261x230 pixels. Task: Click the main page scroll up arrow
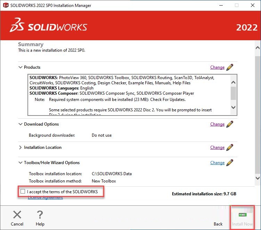(258, 48)
